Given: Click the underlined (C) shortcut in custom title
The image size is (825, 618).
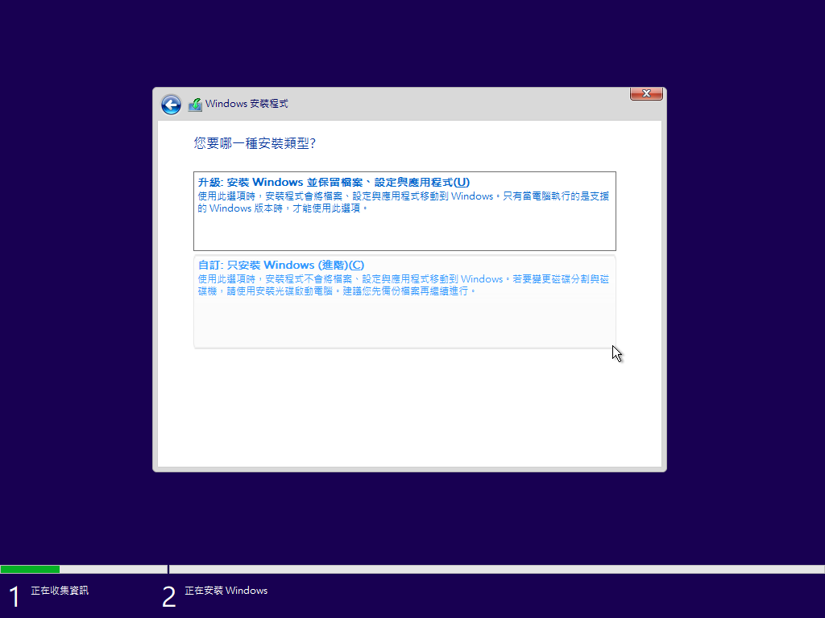Looking at the screenshot, I should 355,265.
